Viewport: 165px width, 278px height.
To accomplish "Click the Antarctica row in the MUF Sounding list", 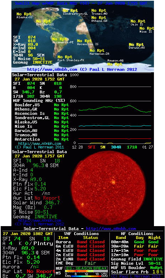I will click(x=42, y=139).
